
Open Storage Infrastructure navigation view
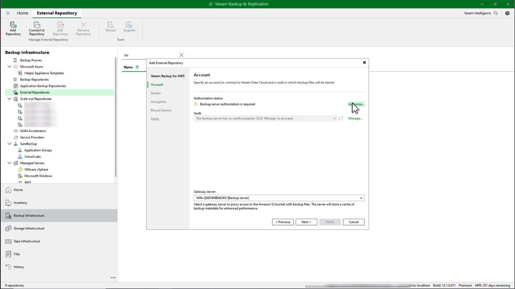click(x=59, y=228)
